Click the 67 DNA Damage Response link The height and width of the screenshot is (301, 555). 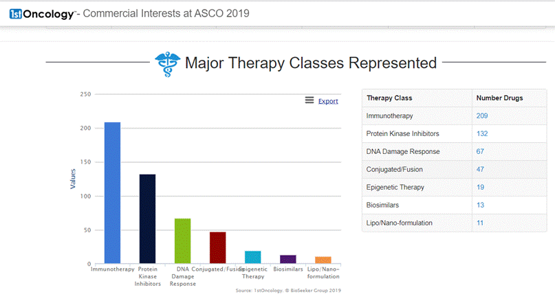(480, 151)
